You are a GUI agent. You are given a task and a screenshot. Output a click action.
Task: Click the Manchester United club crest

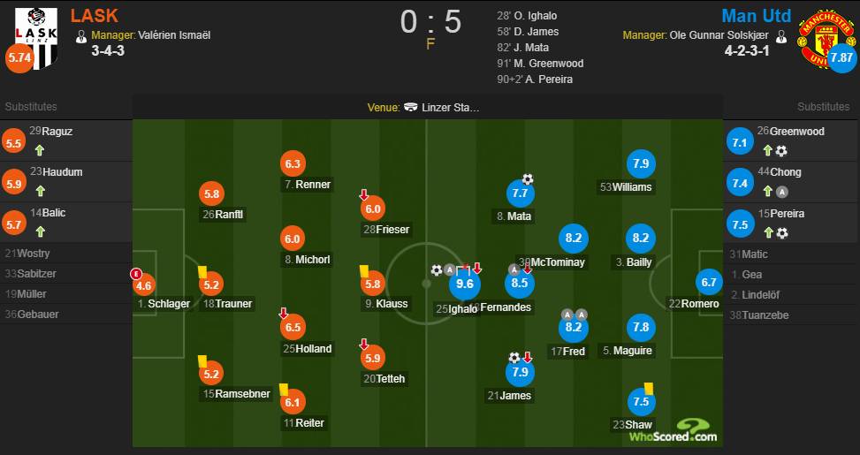pyautogui.click(x=823, y=35)
